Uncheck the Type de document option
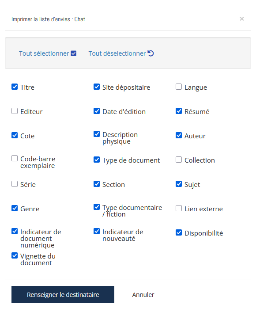The image size is (256, 312). click(x=97, y=160)
